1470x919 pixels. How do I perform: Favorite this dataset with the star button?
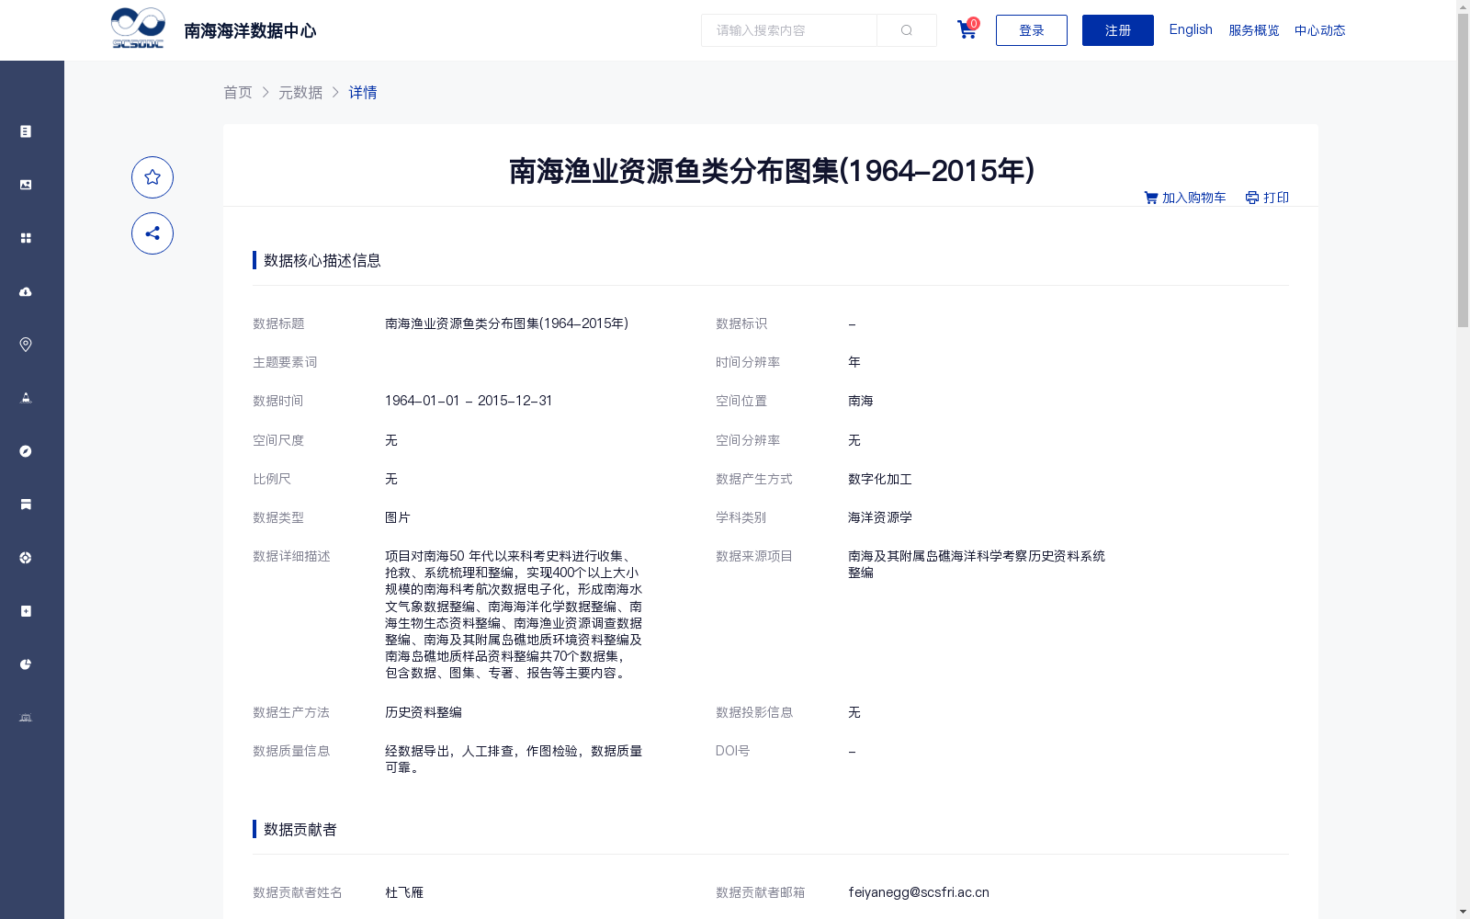(153, 177)
